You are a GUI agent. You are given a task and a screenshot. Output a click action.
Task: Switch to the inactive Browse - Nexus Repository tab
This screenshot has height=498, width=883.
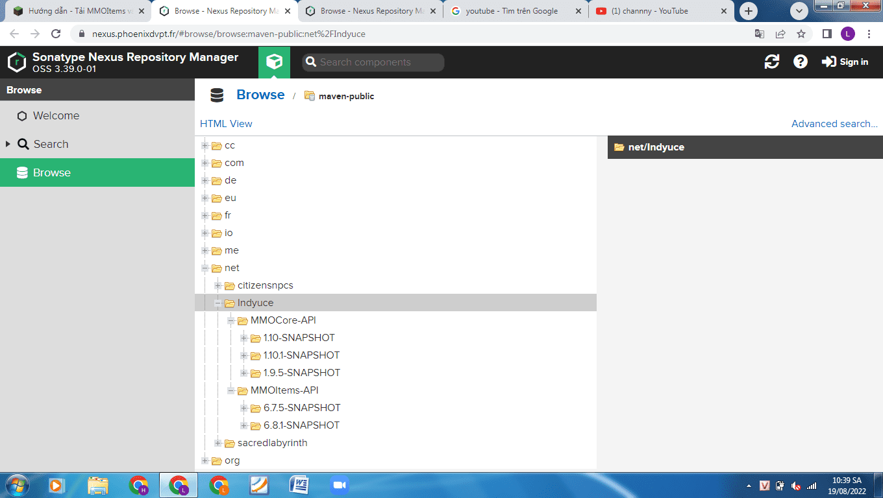[x=369, y=11]
